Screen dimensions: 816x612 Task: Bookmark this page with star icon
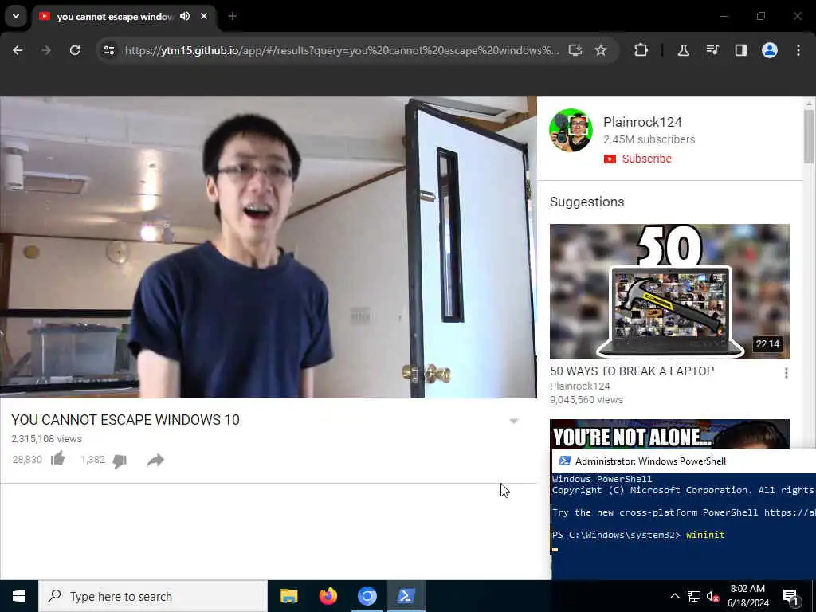pyautogui.click(x=601, y=50)
